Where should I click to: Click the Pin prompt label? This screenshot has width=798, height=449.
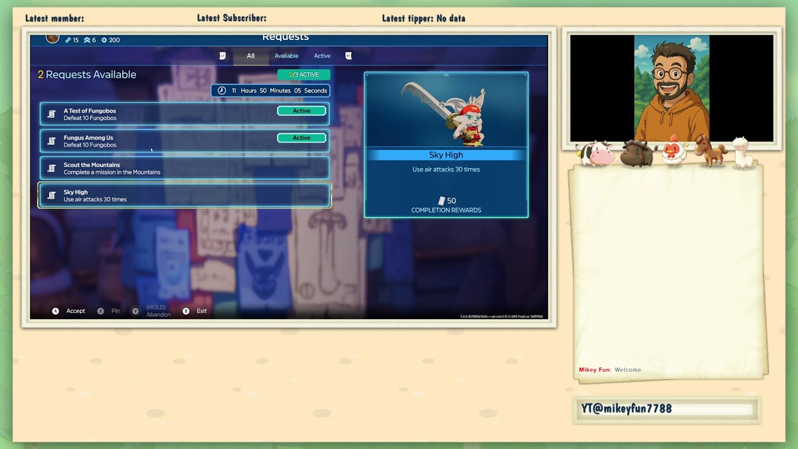point(115,311)
